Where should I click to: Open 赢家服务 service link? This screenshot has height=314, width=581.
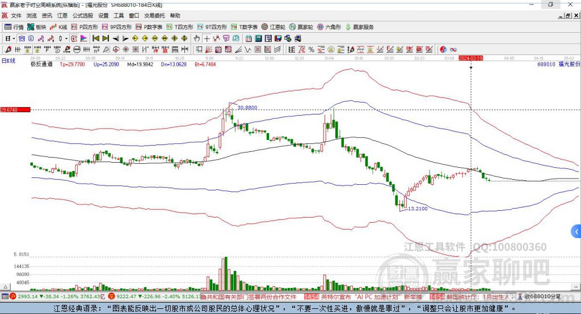tap(359, 27)
